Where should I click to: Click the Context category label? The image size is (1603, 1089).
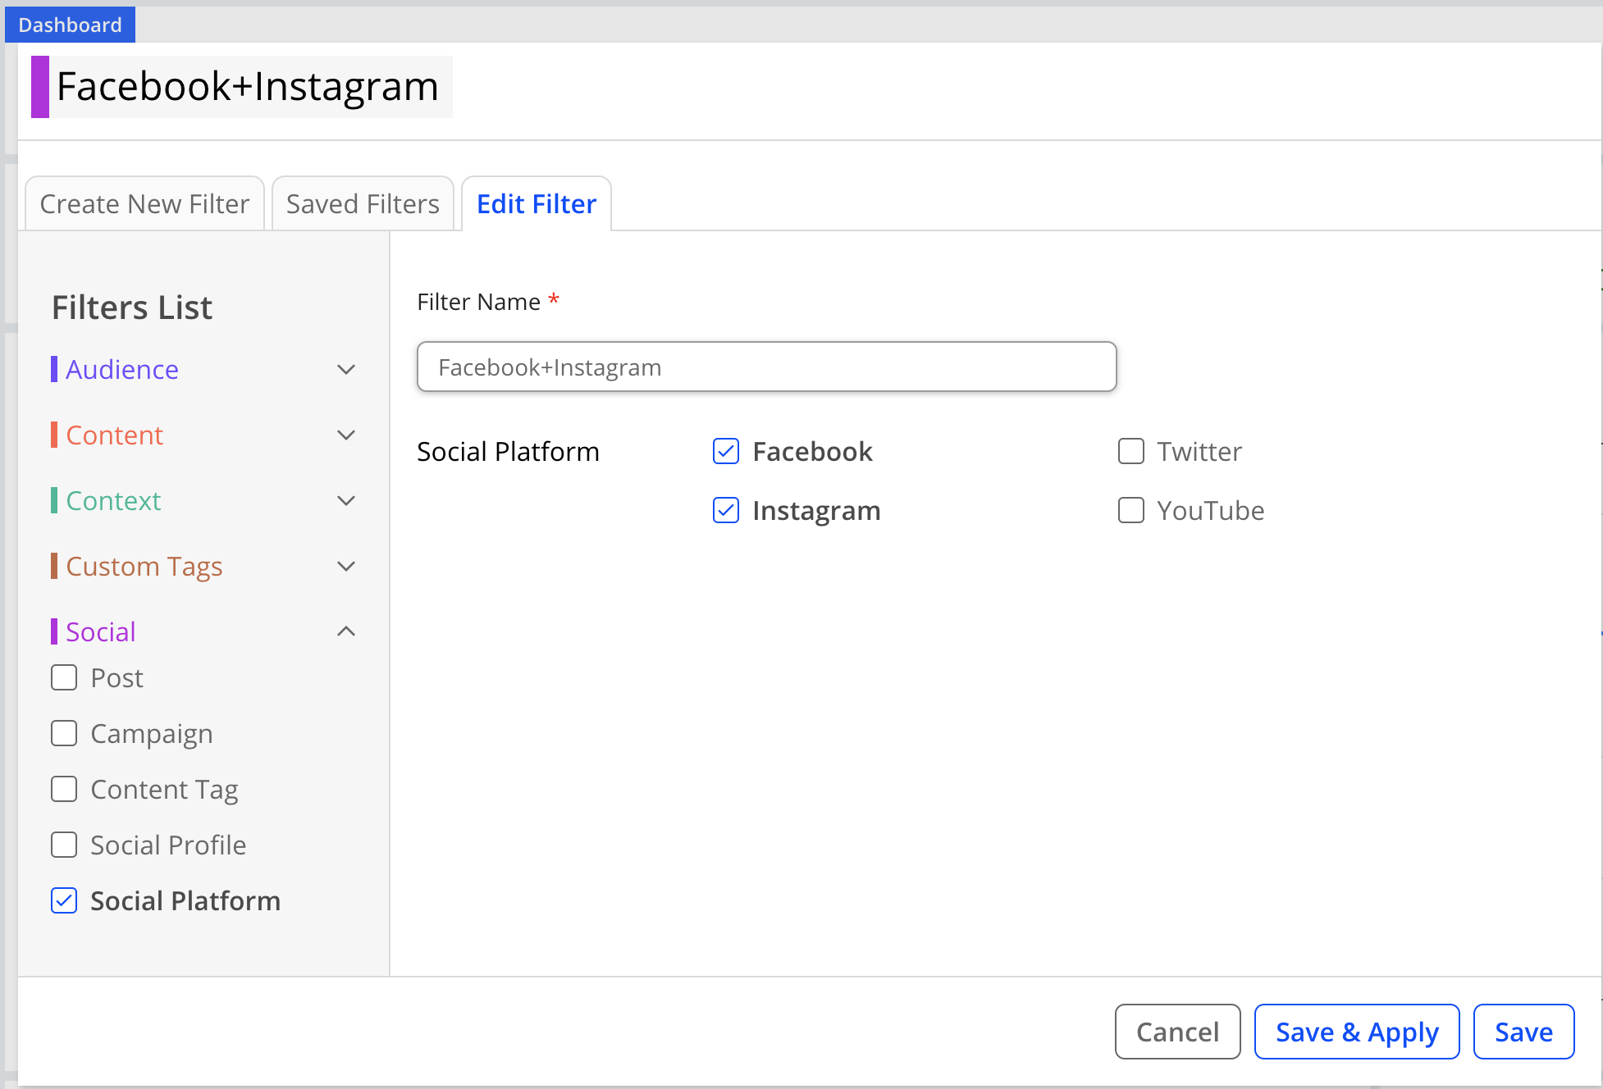[x=113, y=501]
